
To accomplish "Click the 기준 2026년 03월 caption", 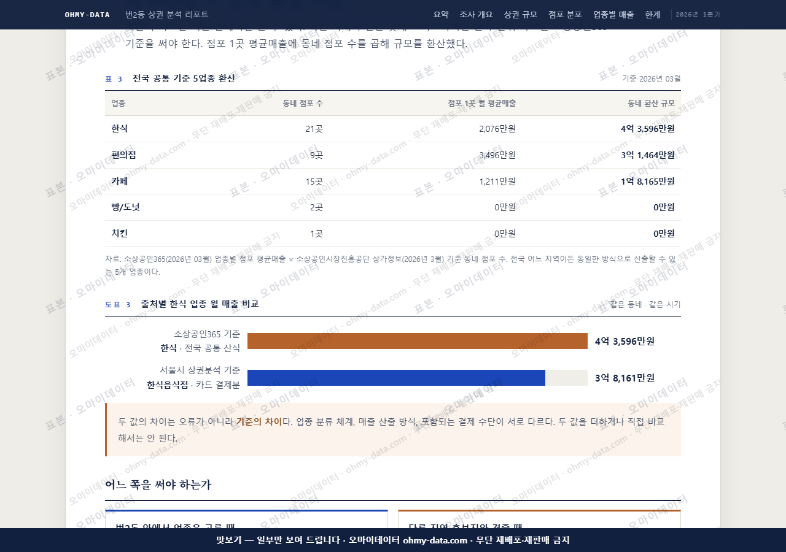I will 652,79.
